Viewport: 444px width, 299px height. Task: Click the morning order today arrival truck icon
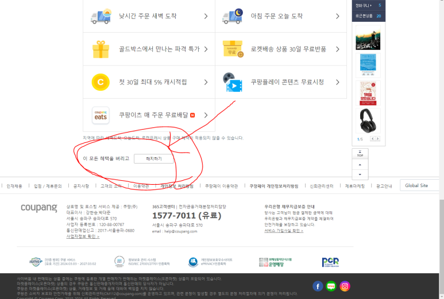click(233, 16)
